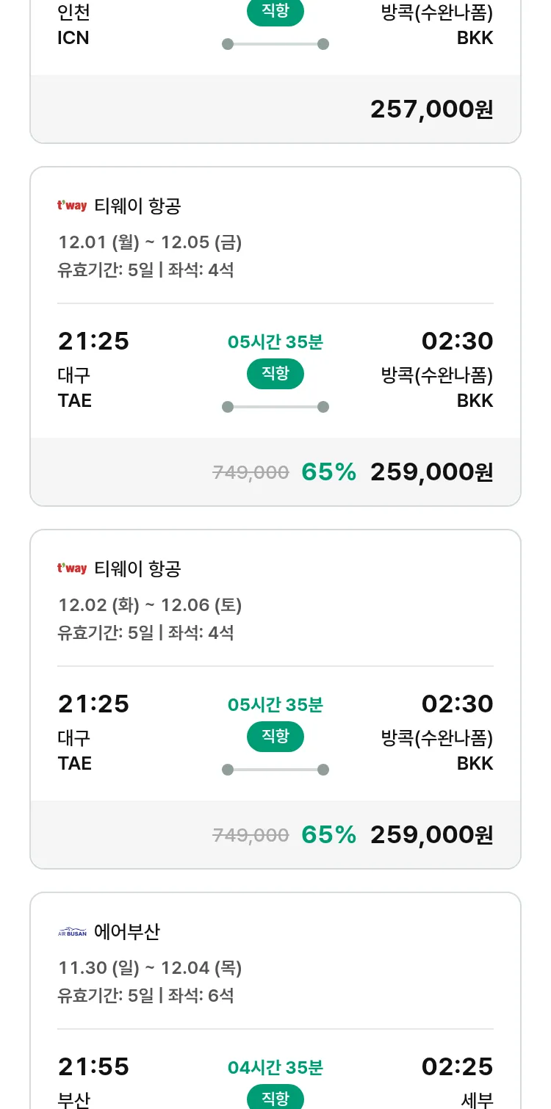Tap the 에어부산 airline name

127,932
